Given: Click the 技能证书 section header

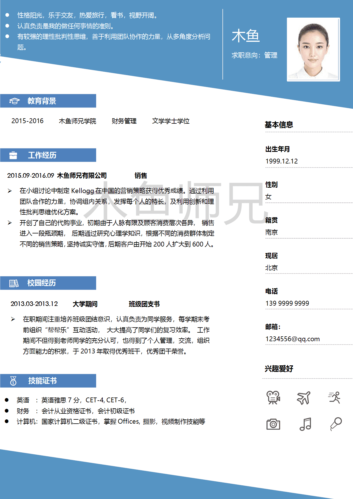Looking at the screenshot, I should tap(42, 381).
